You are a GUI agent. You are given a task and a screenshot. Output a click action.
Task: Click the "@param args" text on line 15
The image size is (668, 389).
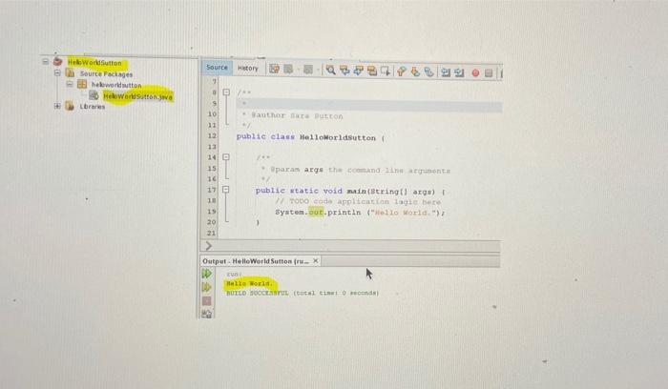pos(297,170)
